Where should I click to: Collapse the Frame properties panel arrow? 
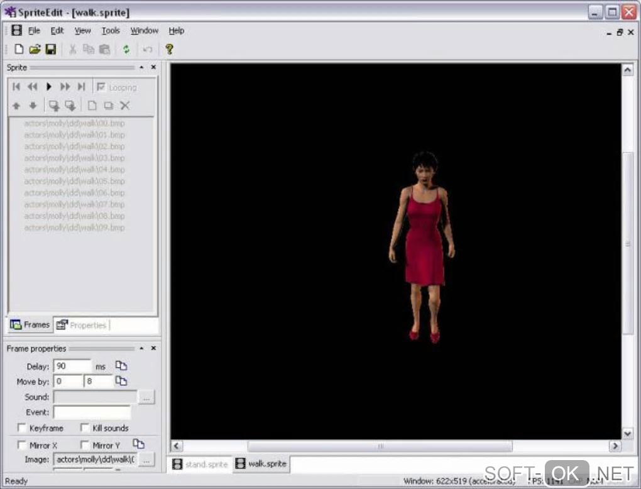tap(141, 348)
